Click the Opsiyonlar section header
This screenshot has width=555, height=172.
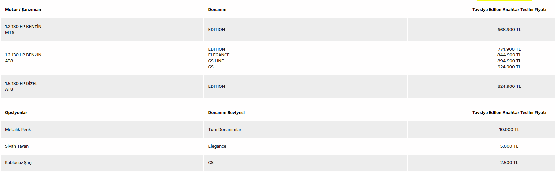(16, 113)
